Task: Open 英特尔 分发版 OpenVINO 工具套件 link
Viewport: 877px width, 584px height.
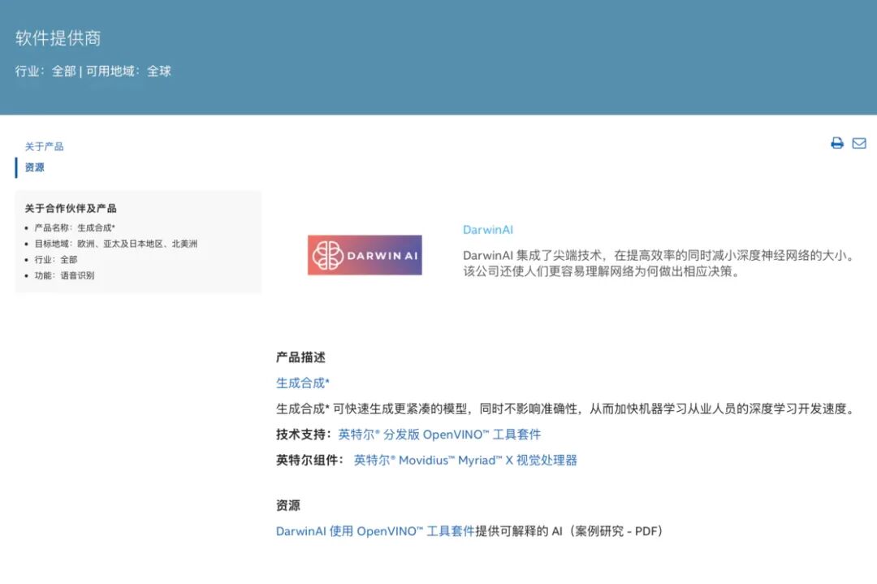Action: pos(439,435)
